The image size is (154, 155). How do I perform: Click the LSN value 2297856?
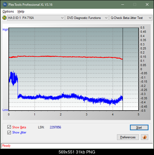[x=56, y=127]
